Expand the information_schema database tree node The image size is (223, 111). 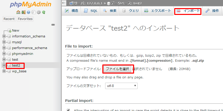[x=4, y=36]
